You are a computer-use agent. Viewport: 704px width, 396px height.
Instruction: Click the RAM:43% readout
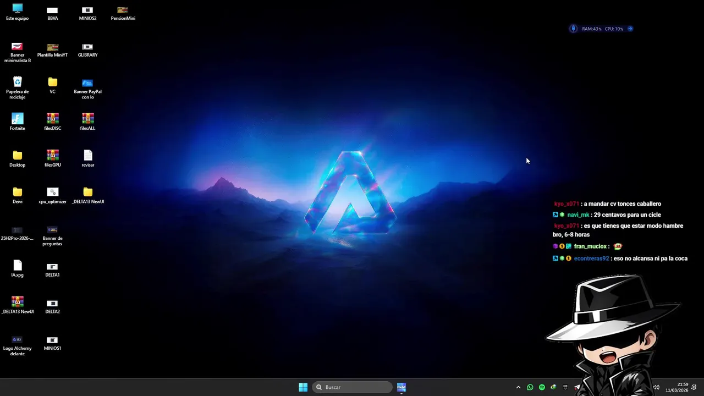(591, 29)
